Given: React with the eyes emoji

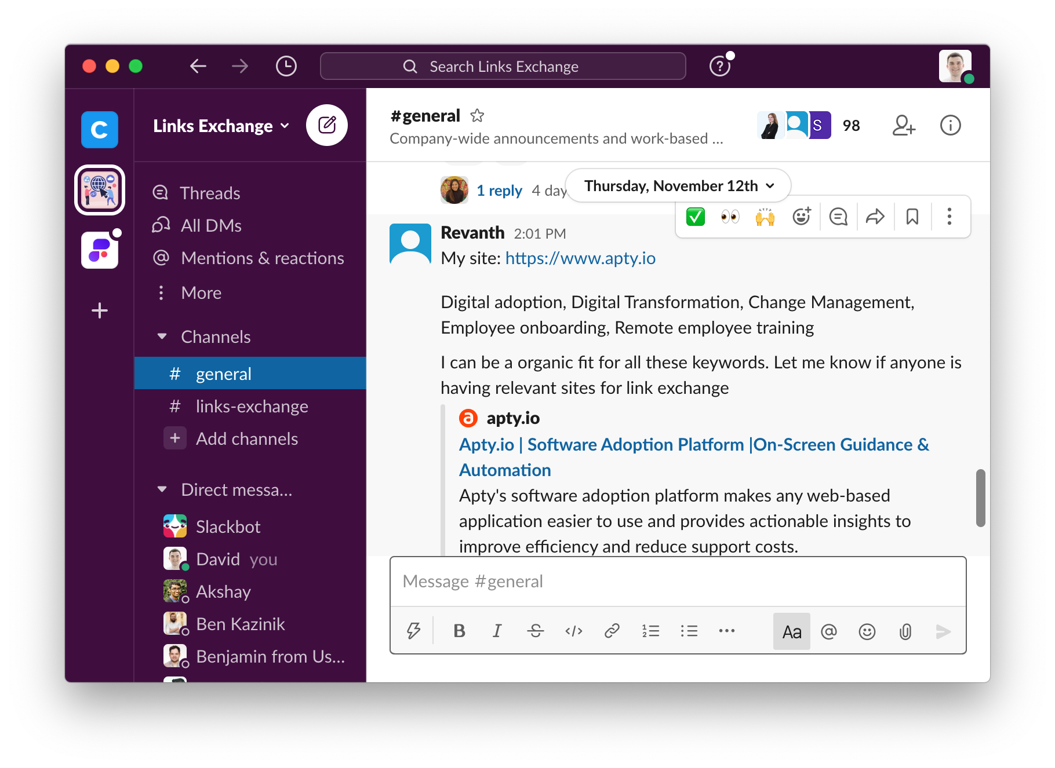Looking at the screenshot, I should click(730, 217).
